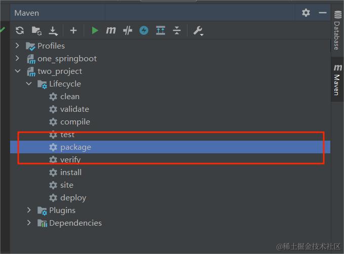Click Plugins folder icon

[42, 211]
